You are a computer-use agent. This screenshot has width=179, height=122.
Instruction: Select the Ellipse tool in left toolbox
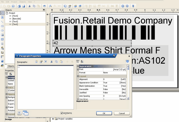(2, 30)
